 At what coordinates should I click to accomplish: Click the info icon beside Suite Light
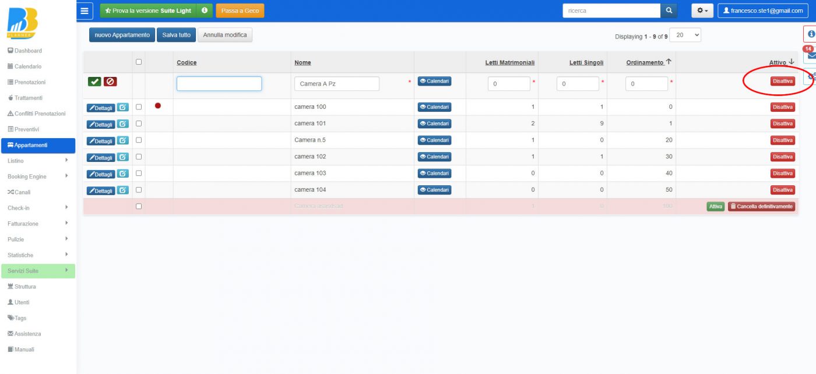(x=204, y=10)
